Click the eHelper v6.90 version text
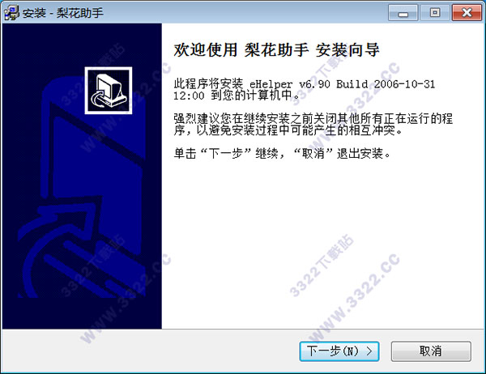The height and width of the screenshot is (374, 486). coord(290,84)
